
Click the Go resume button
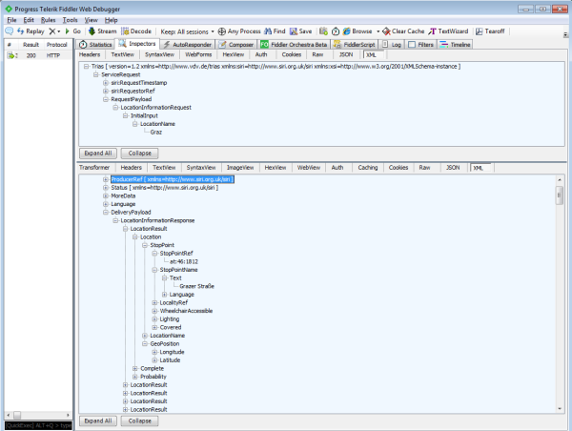pos(72,31)
